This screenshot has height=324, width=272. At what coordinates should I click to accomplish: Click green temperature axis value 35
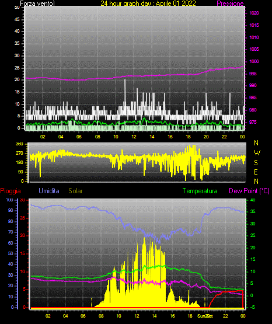[x=253, y=211]
